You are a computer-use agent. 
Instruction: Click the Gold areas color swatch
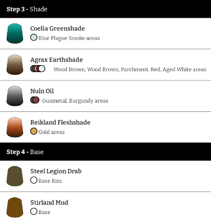point(34,131)
